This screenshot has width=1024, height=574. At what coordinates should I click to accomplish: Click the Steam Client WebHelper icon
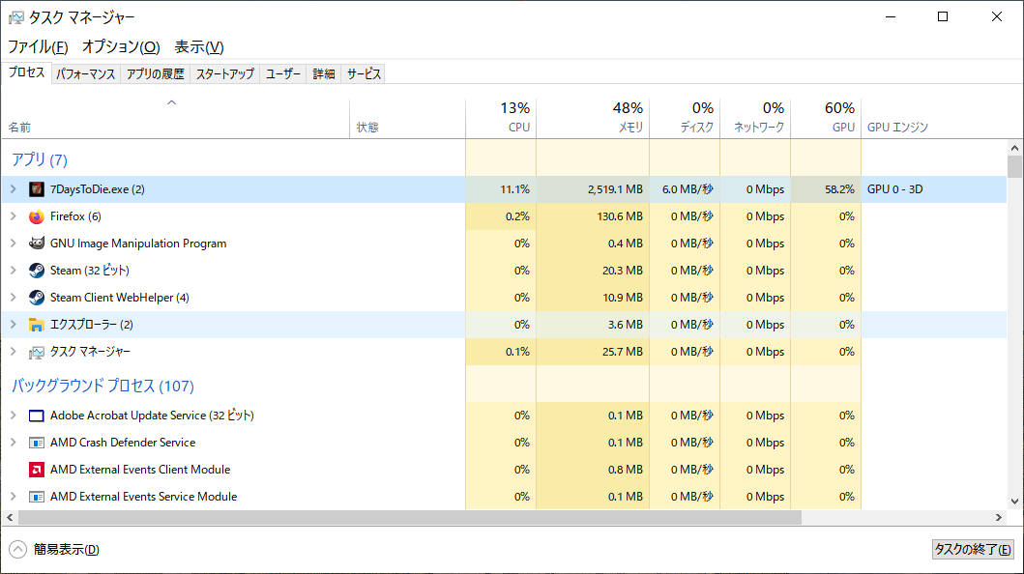[37, 298]
